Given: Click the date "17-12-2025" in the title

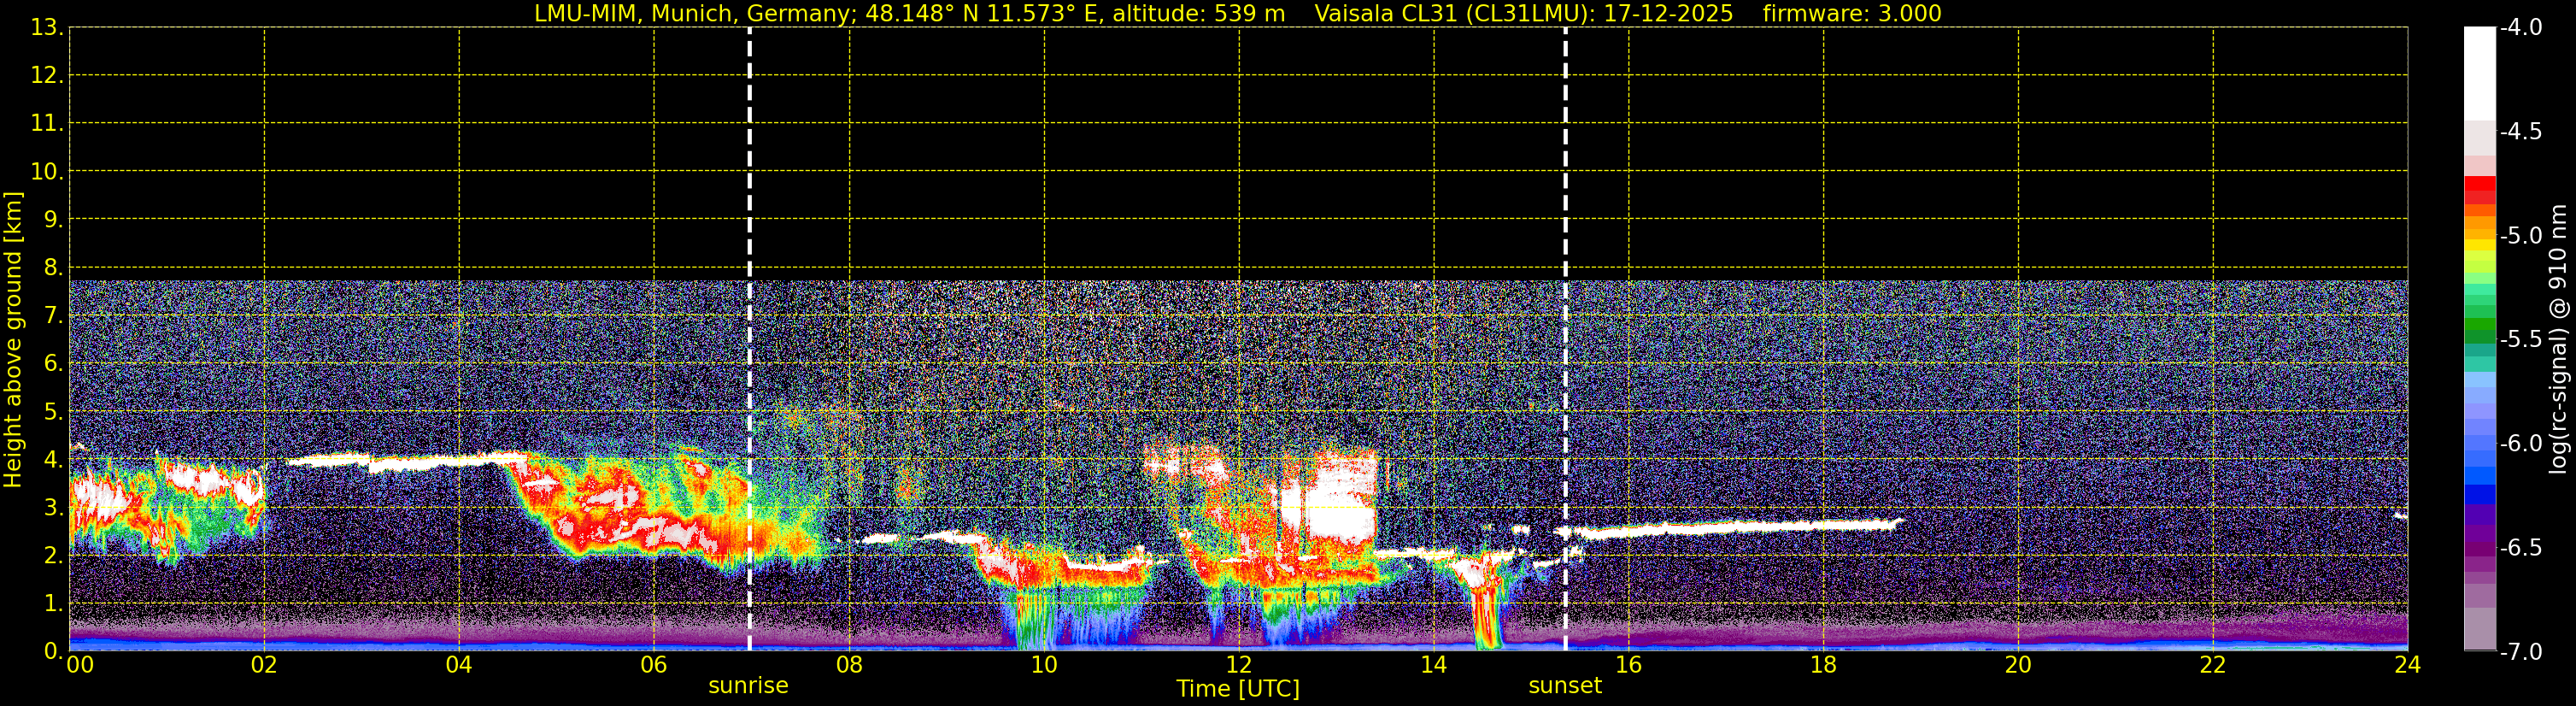Looking at the screenshot, I should (1670, 14).
